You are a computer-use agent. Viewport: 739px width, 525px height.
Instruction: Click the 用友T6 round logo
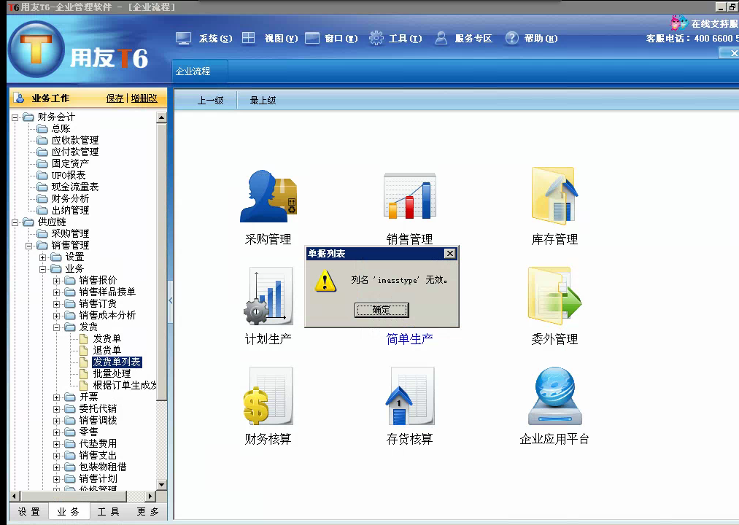tap(36, 50)
